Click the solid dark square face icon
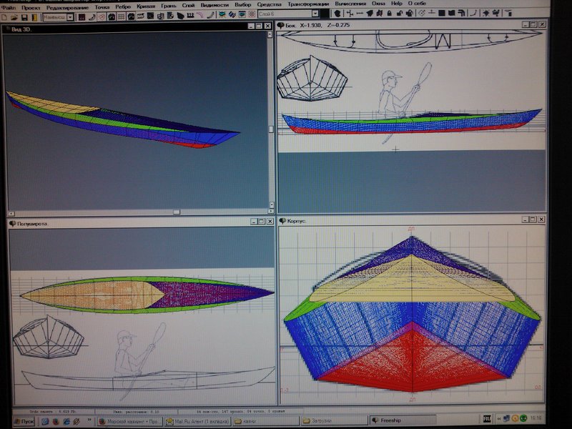The height and width of the screenshot is (429, 572). click(x=441, y=13)
